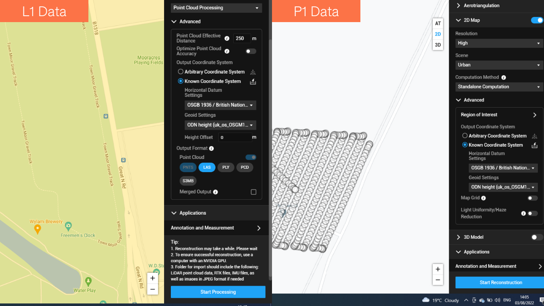The image size is (544, 306).
Task: Toggle the Point Cloud output switch
Action: coord(251,157)
